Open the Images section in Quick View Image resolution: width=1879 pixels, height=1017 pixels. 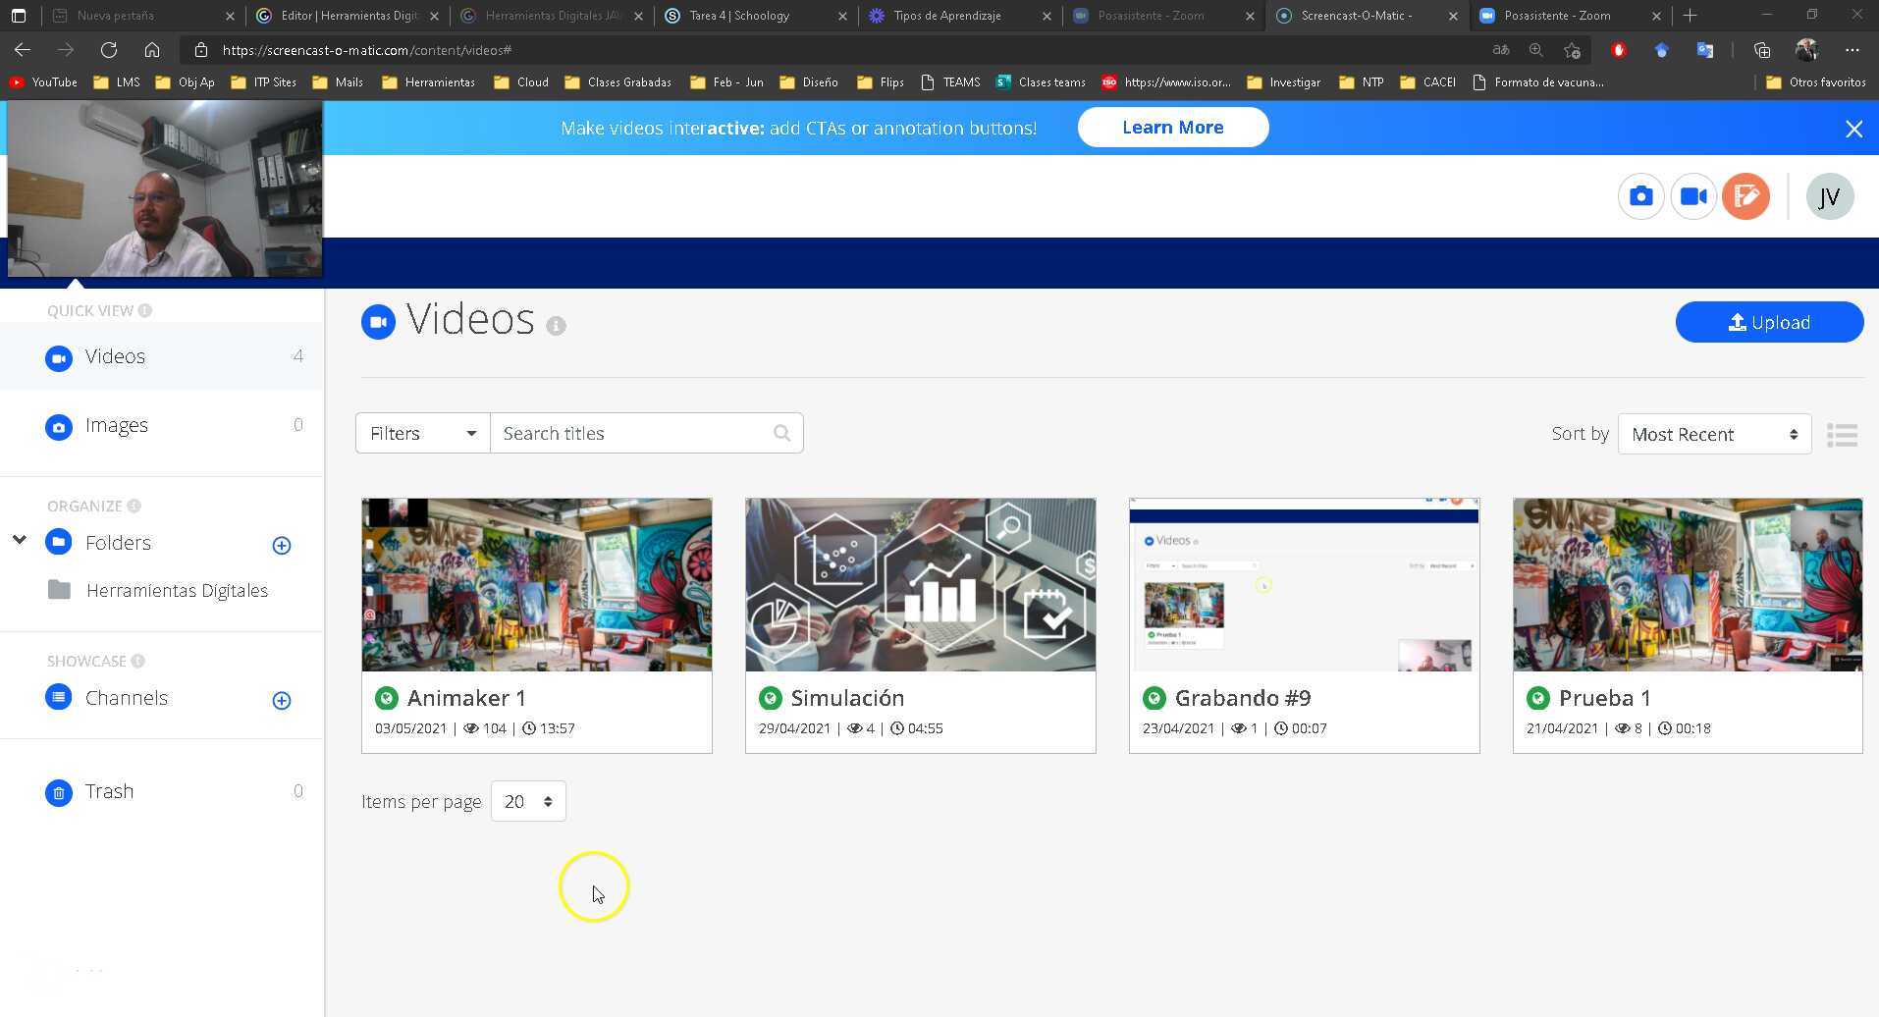coord(116,425)
